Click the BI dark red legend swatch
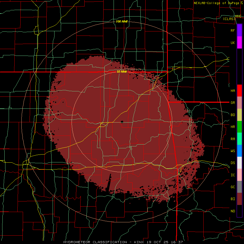Screen dimensions: 244x244 coord(239,199)
